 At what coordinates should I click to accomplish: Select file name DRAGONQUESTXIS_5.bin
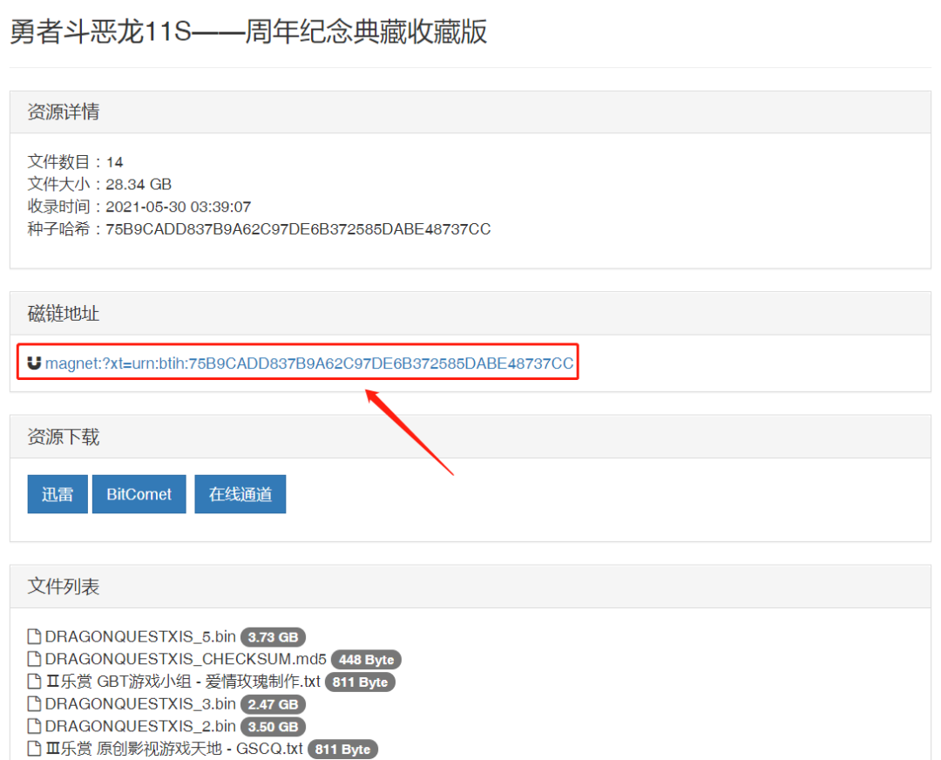(x=140, y=636)
